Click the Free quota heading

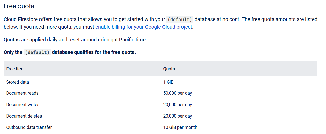click(x=19, y=6)
